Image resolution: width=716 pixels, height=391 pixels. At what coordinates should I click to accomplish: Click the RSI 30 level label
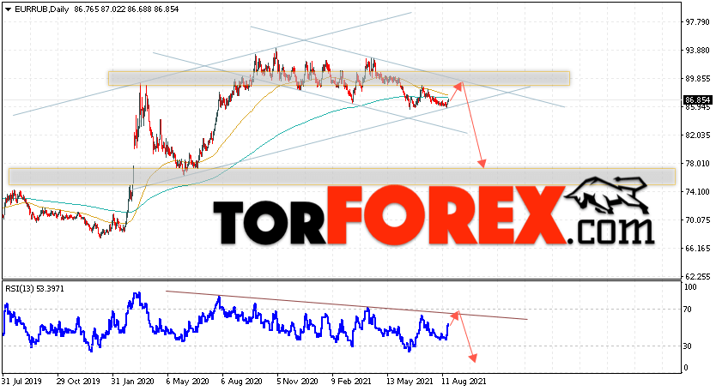[688, 346]
